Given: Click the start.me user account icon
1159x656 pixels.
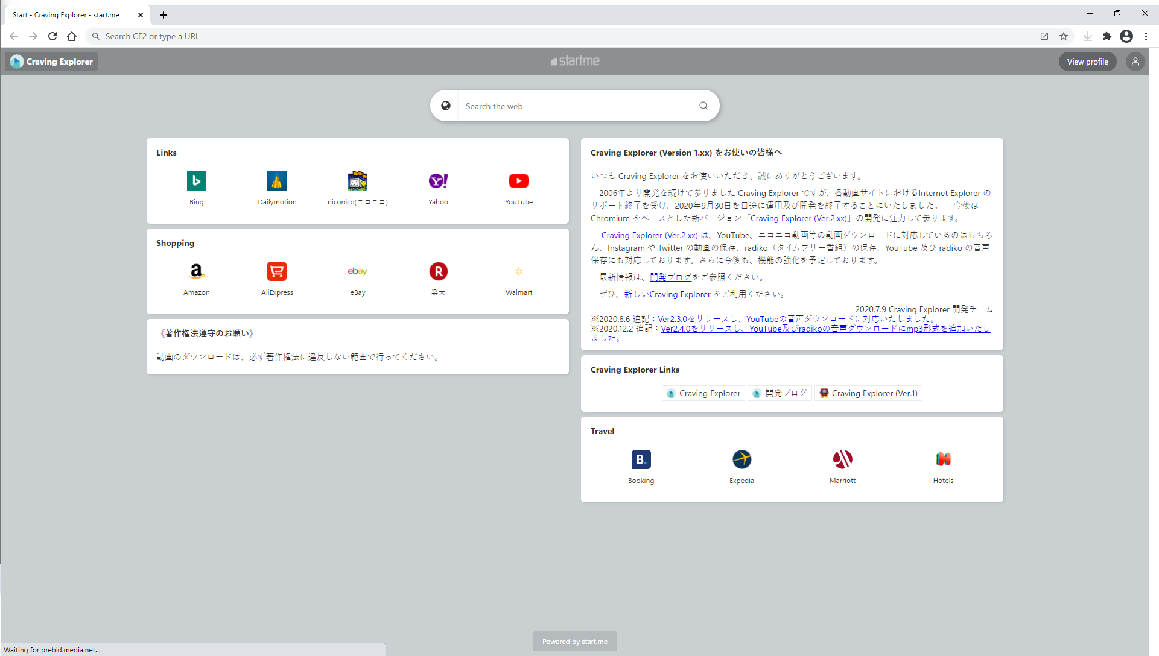Looking at the screenshot, I should [x=1135, y=61].
